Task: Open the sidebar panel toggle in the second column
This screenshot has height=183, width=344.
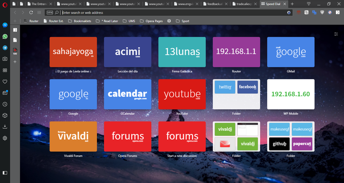Action: point(15,30)
